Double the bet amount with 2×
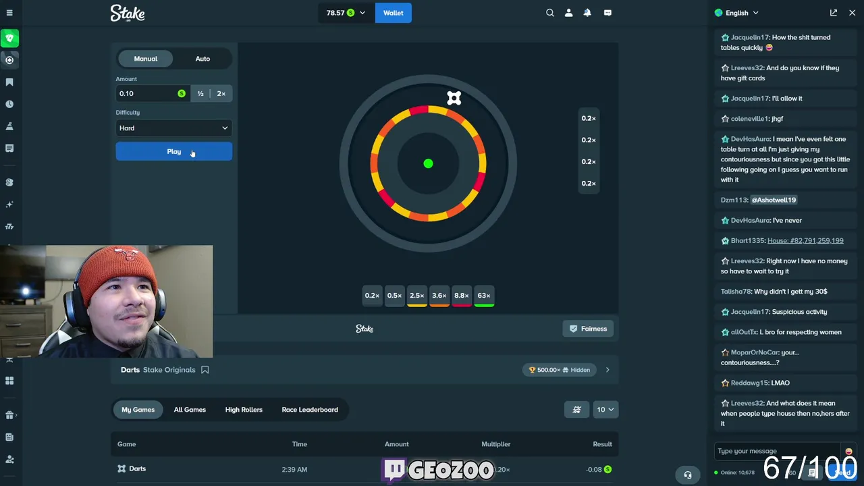Image resolution: width=864 pixels, height=486 pixels. [221, 94]
